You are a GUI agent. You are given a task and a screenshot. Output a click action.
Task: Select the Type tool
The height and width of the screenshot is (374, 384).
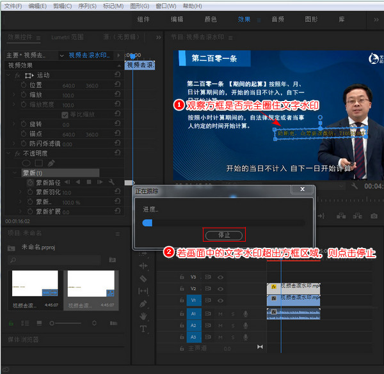(x=143, y=329)
